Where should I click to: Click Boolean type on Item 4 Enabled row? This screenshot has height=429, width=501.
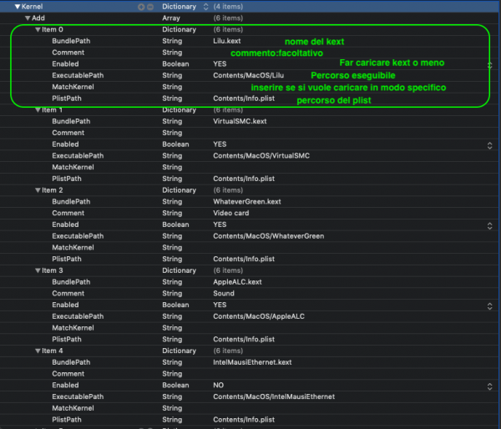(x=175, y=386)
